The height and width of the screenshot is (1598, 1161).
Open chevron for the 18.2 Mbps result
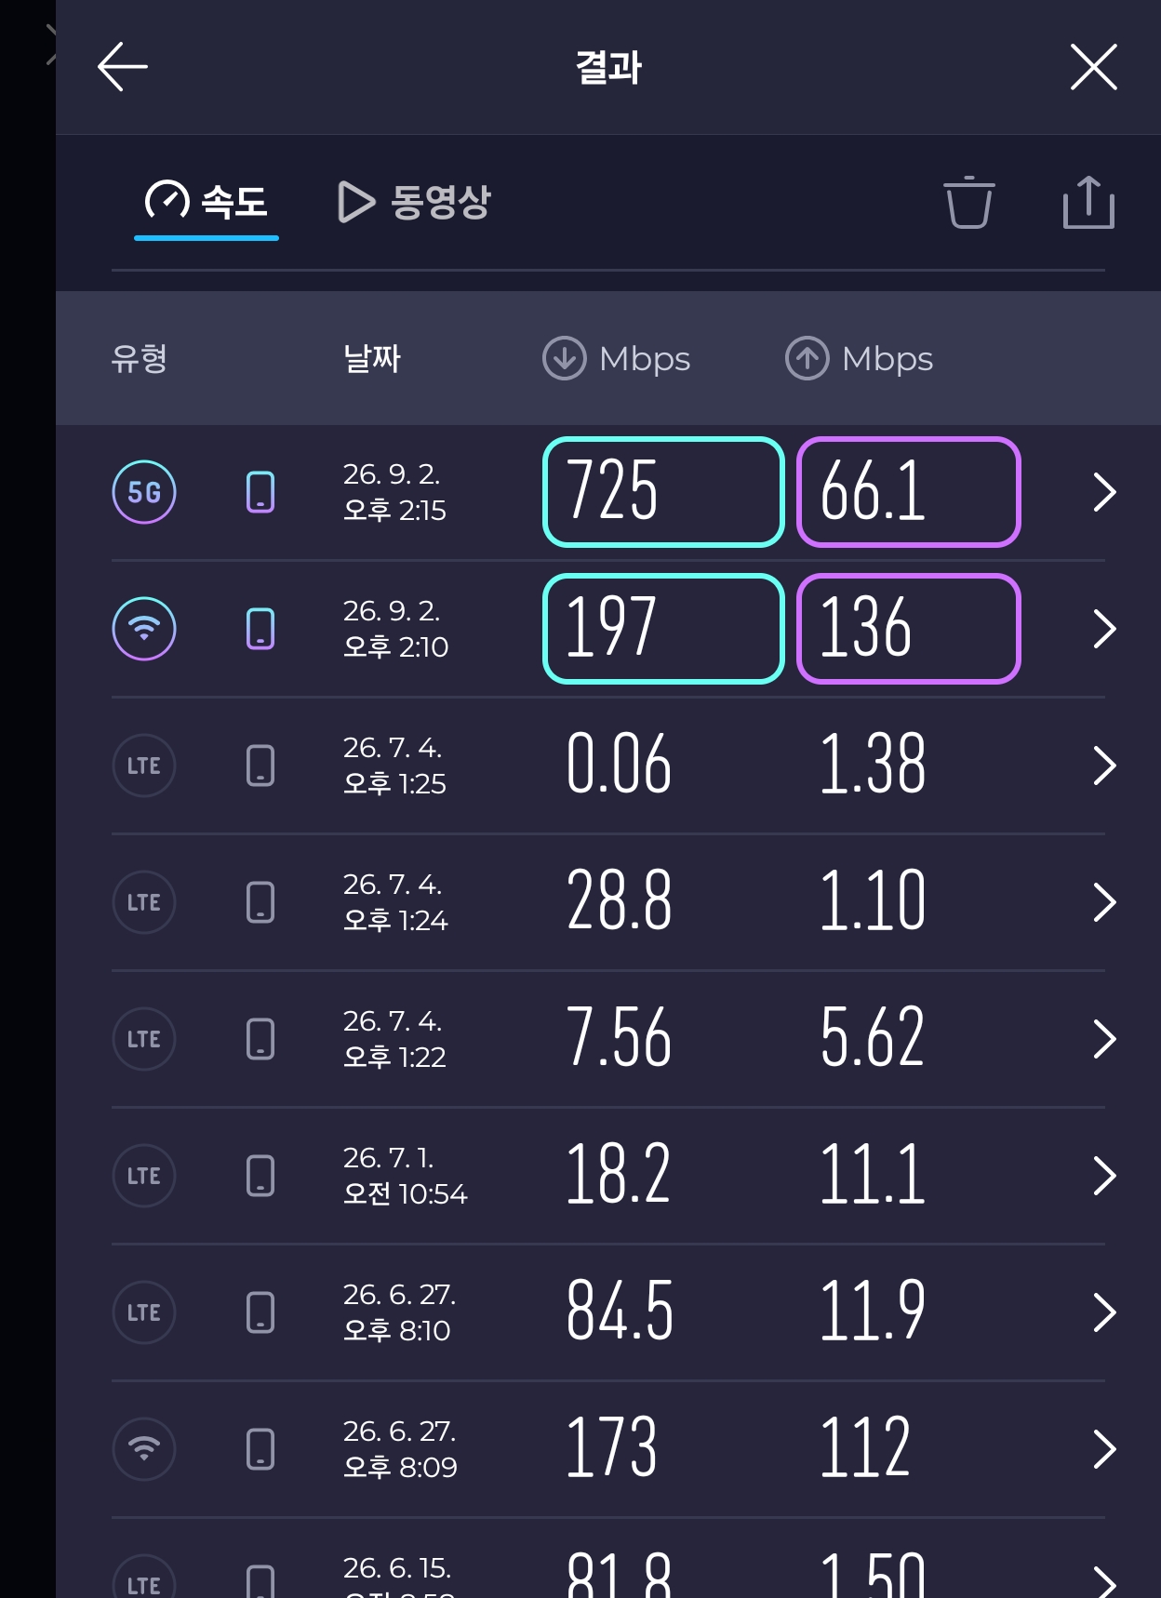[x=1104, y=1176]
